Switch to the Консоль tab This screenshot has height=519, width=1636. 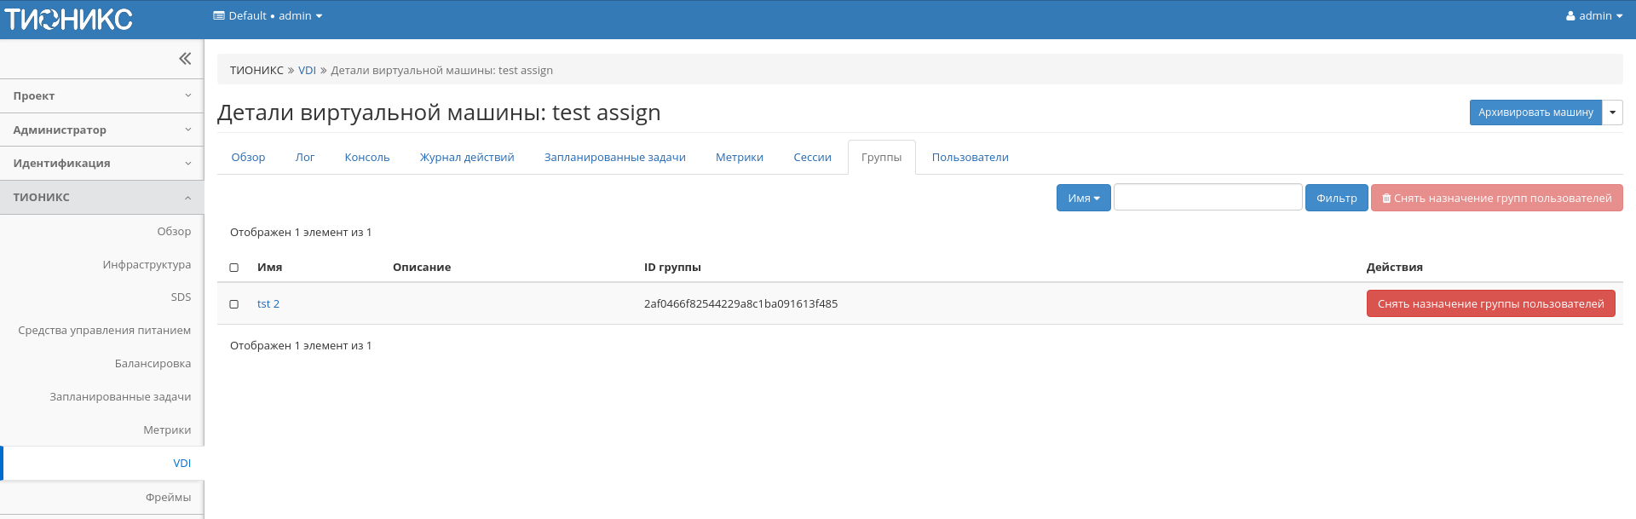[x=366, y=158]
